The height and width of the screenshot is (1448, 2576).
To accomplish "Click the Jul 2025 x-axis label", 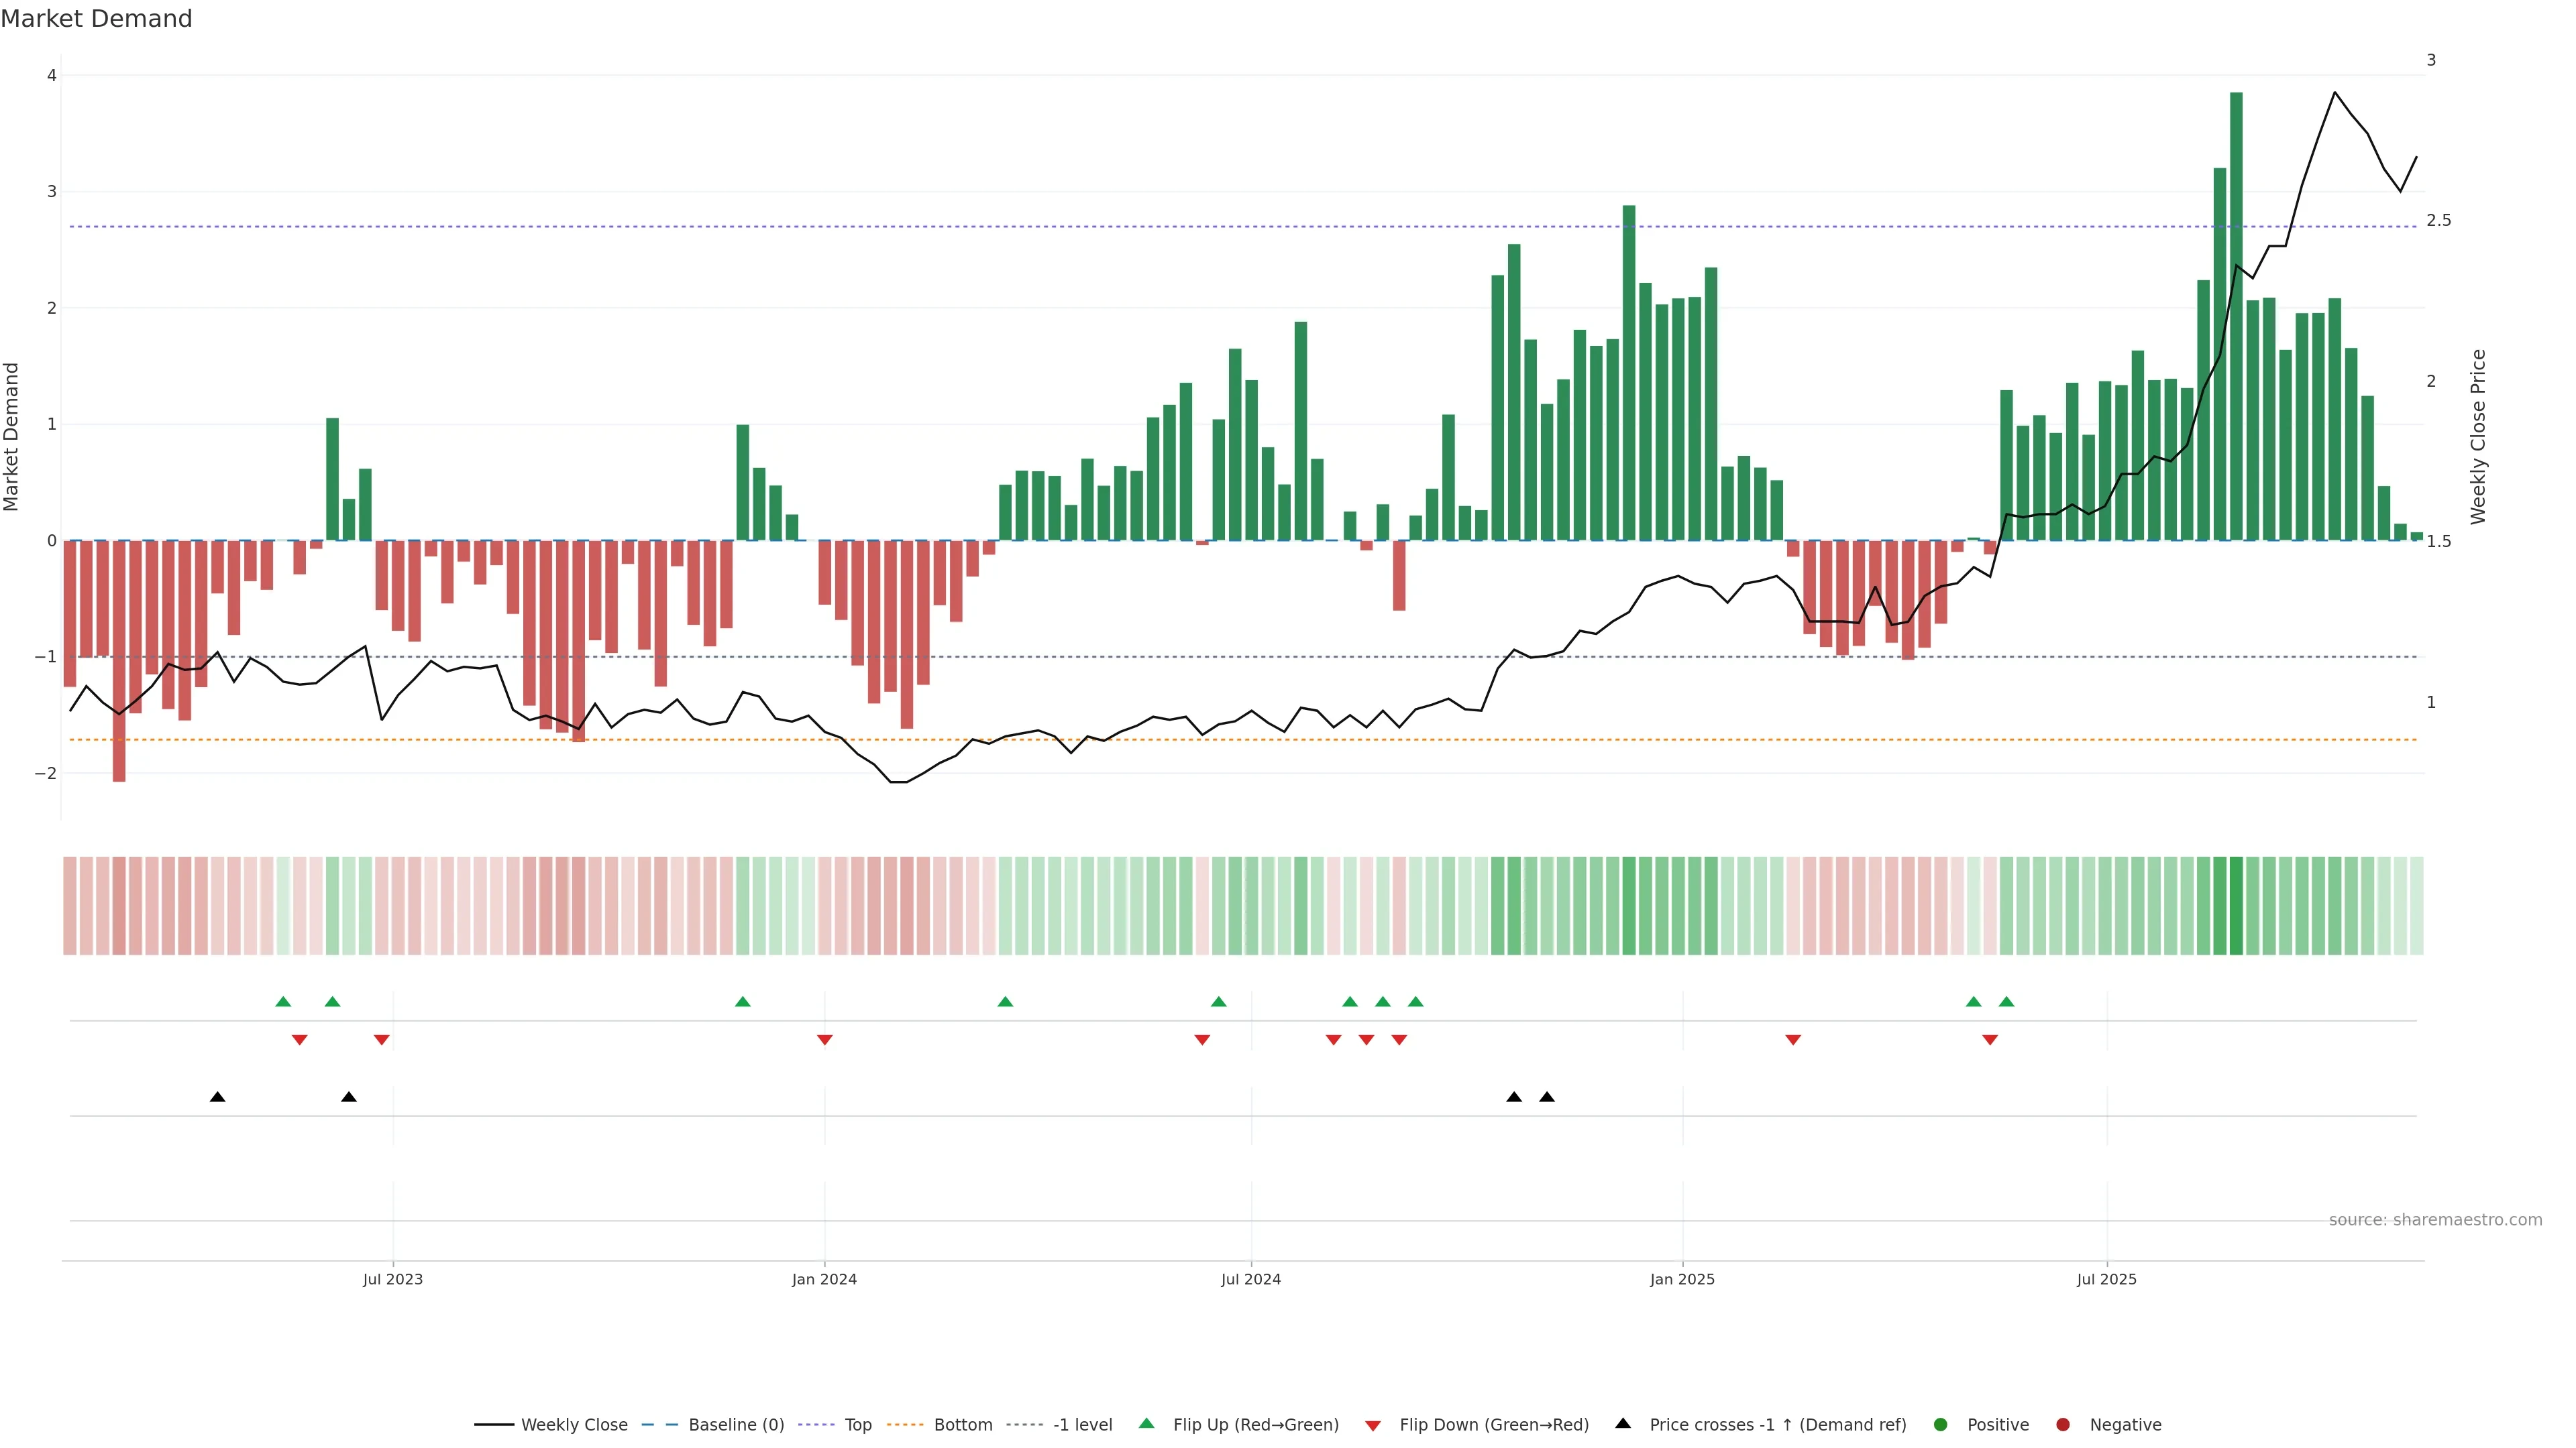I will 2106,1279.
